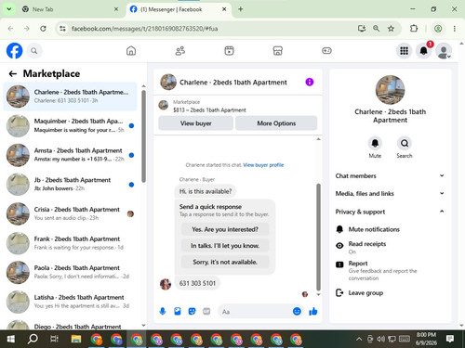The image size is (465, 348).
Task: Open Latisha conversation
Action: coord(70,302)
